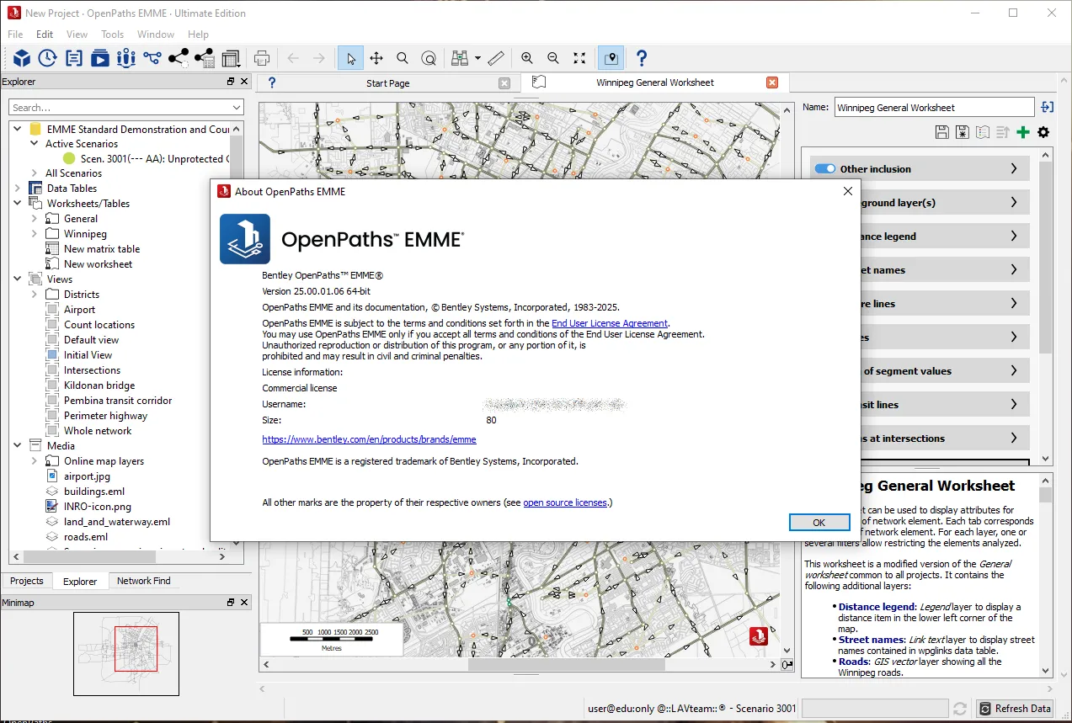Expand the Data Tables tree node
Image resolution: width=1072 pixels, height=723 pixels.
click(x=18, y=189)
